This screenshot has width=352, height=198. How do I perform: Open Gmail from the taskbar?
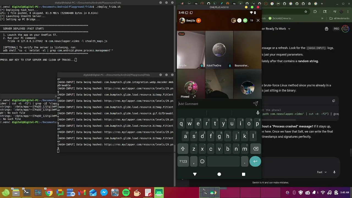[x=82, y=193]
